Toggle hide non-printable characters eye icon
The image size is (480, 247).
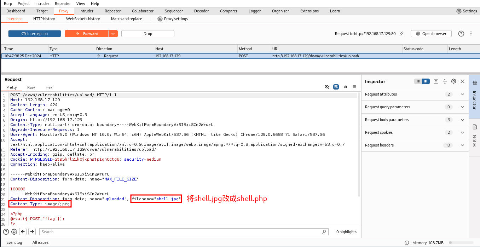[x=327, y=87]
